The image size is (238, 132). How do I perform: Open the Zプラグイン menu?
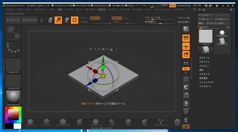click(x=179, y=10)
